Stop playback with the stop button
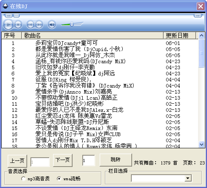Image resolution: width=207 pixels, height=188 pixels. click(x=18, y=25)
